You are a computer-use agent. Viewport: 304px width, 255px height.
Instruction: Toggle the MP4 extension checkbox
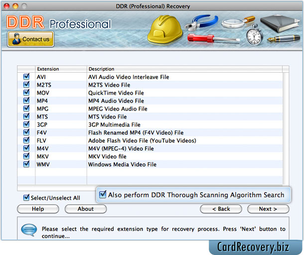(x=26, y=101)
